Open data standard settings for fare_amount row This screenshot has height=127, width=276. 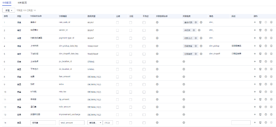tap(157, 76)
